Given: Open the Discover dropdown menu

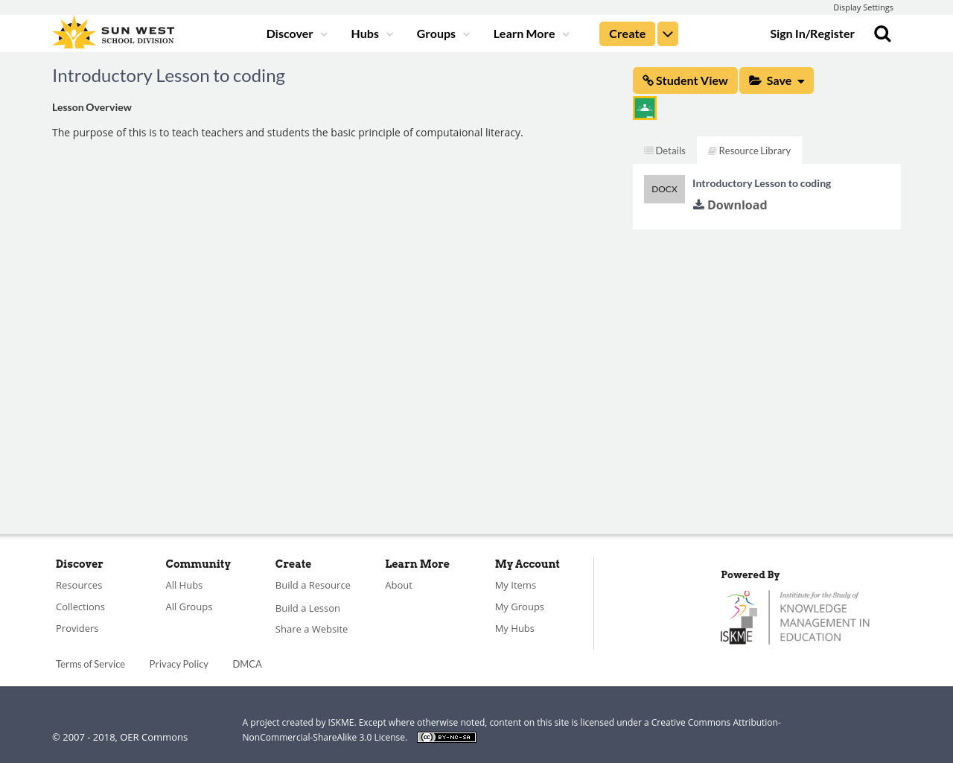Looking at the screenshot, I should tap(295, 32).
